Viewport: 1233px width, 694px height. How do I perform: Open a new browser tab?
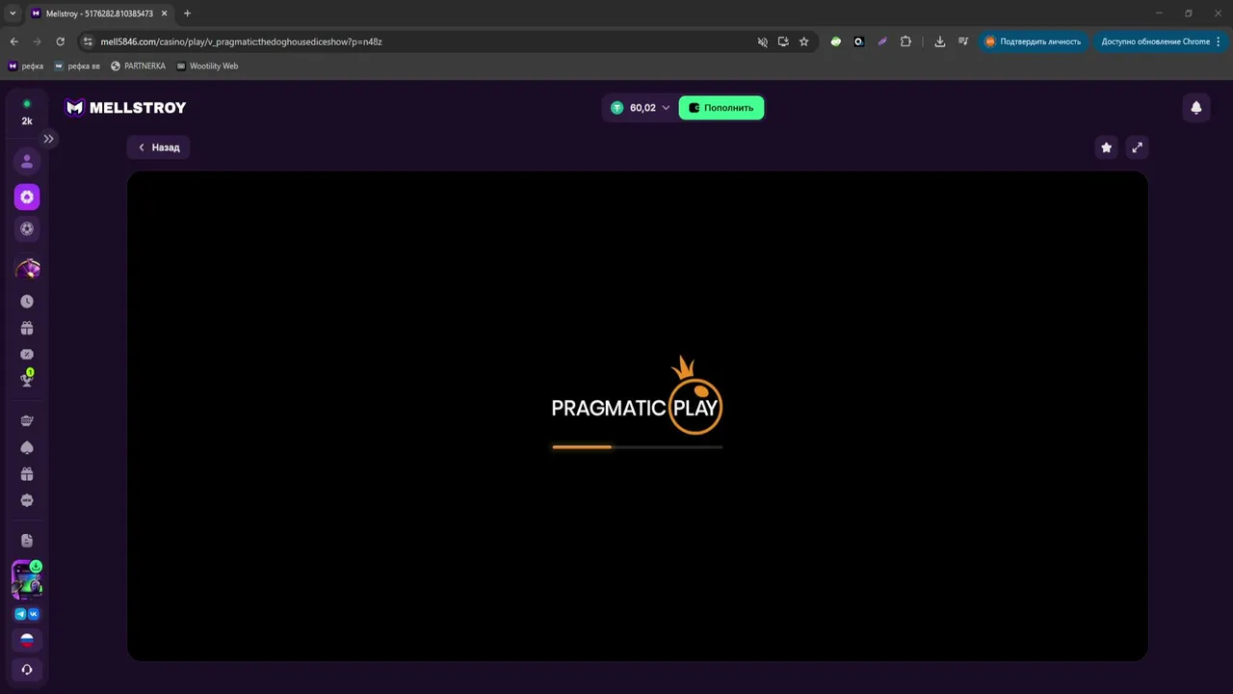[x=187, y=13]
